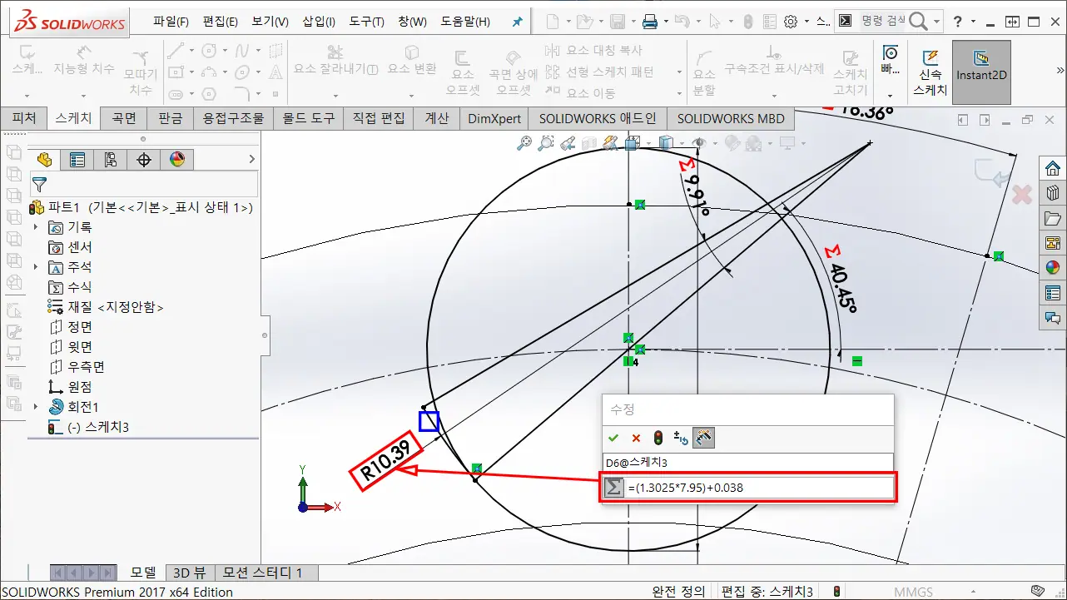Image resolution: width=1067 pixels, height=600 pixels.
Task: Switch to the SOLIDWORKS MBD tab
Action: pyautogui.click(x=731, y=119)
